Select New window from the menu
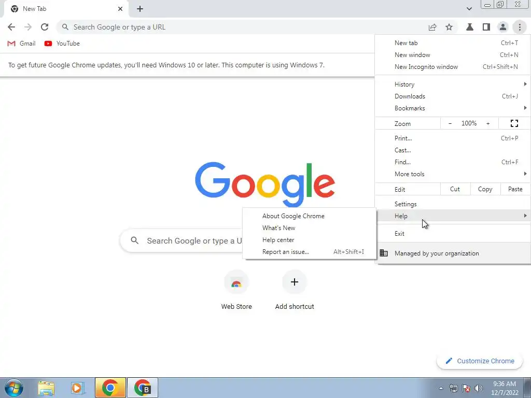 coord(453,55)
